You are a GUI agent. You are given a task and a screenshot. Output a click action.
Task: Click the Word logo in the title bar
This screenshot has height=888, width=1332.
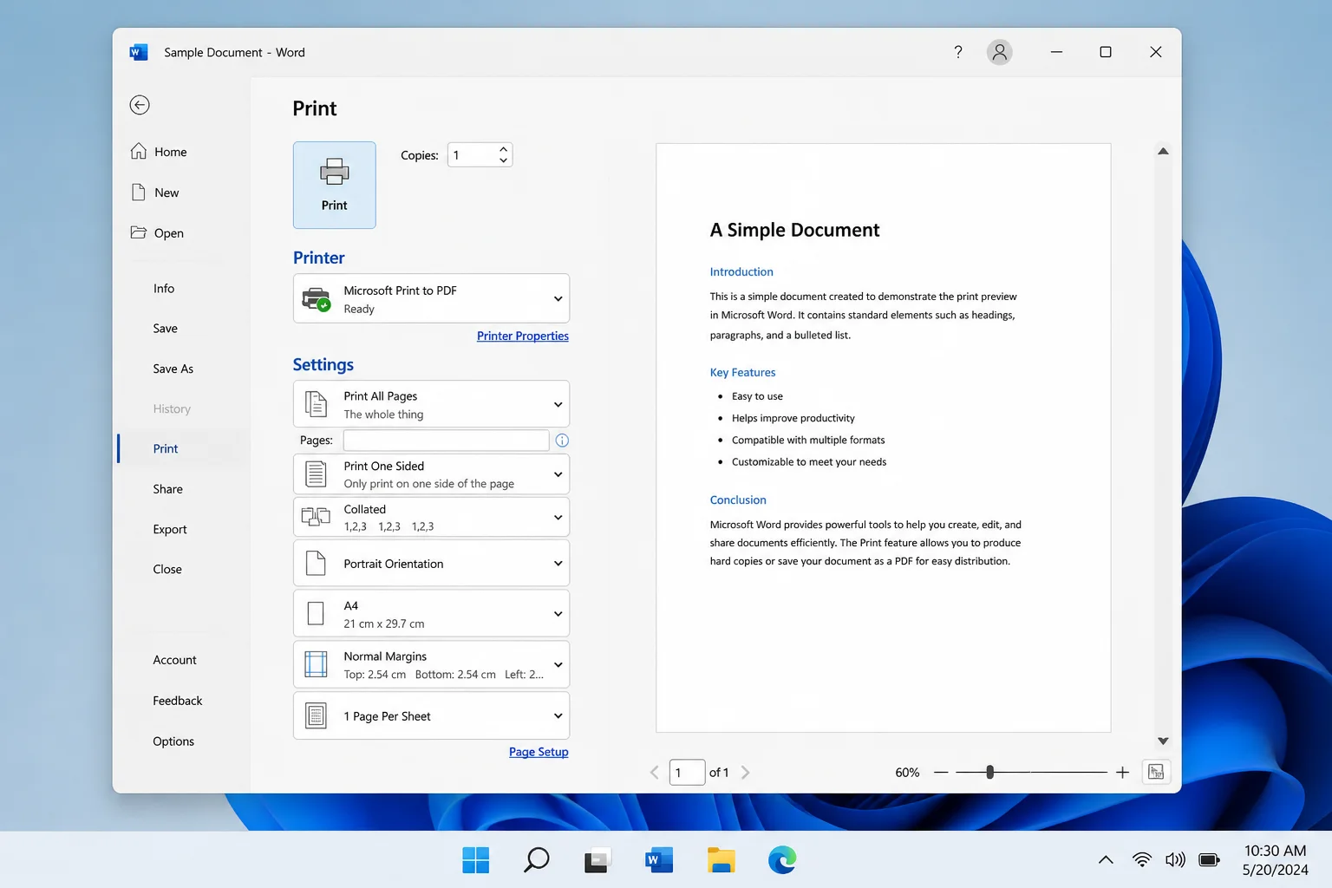(139, 52)
